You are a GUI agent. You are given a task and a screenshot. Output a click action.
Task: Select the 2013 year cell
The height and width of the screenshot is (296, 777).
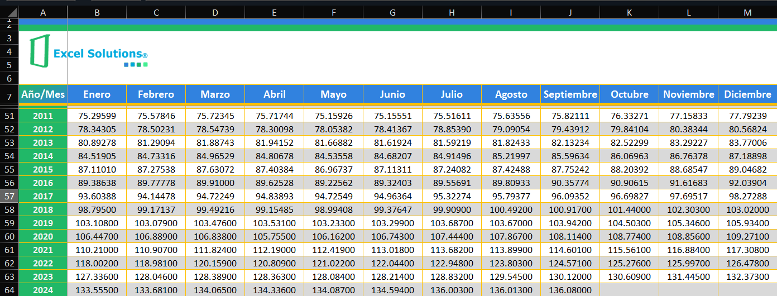[x=43, y=142]
